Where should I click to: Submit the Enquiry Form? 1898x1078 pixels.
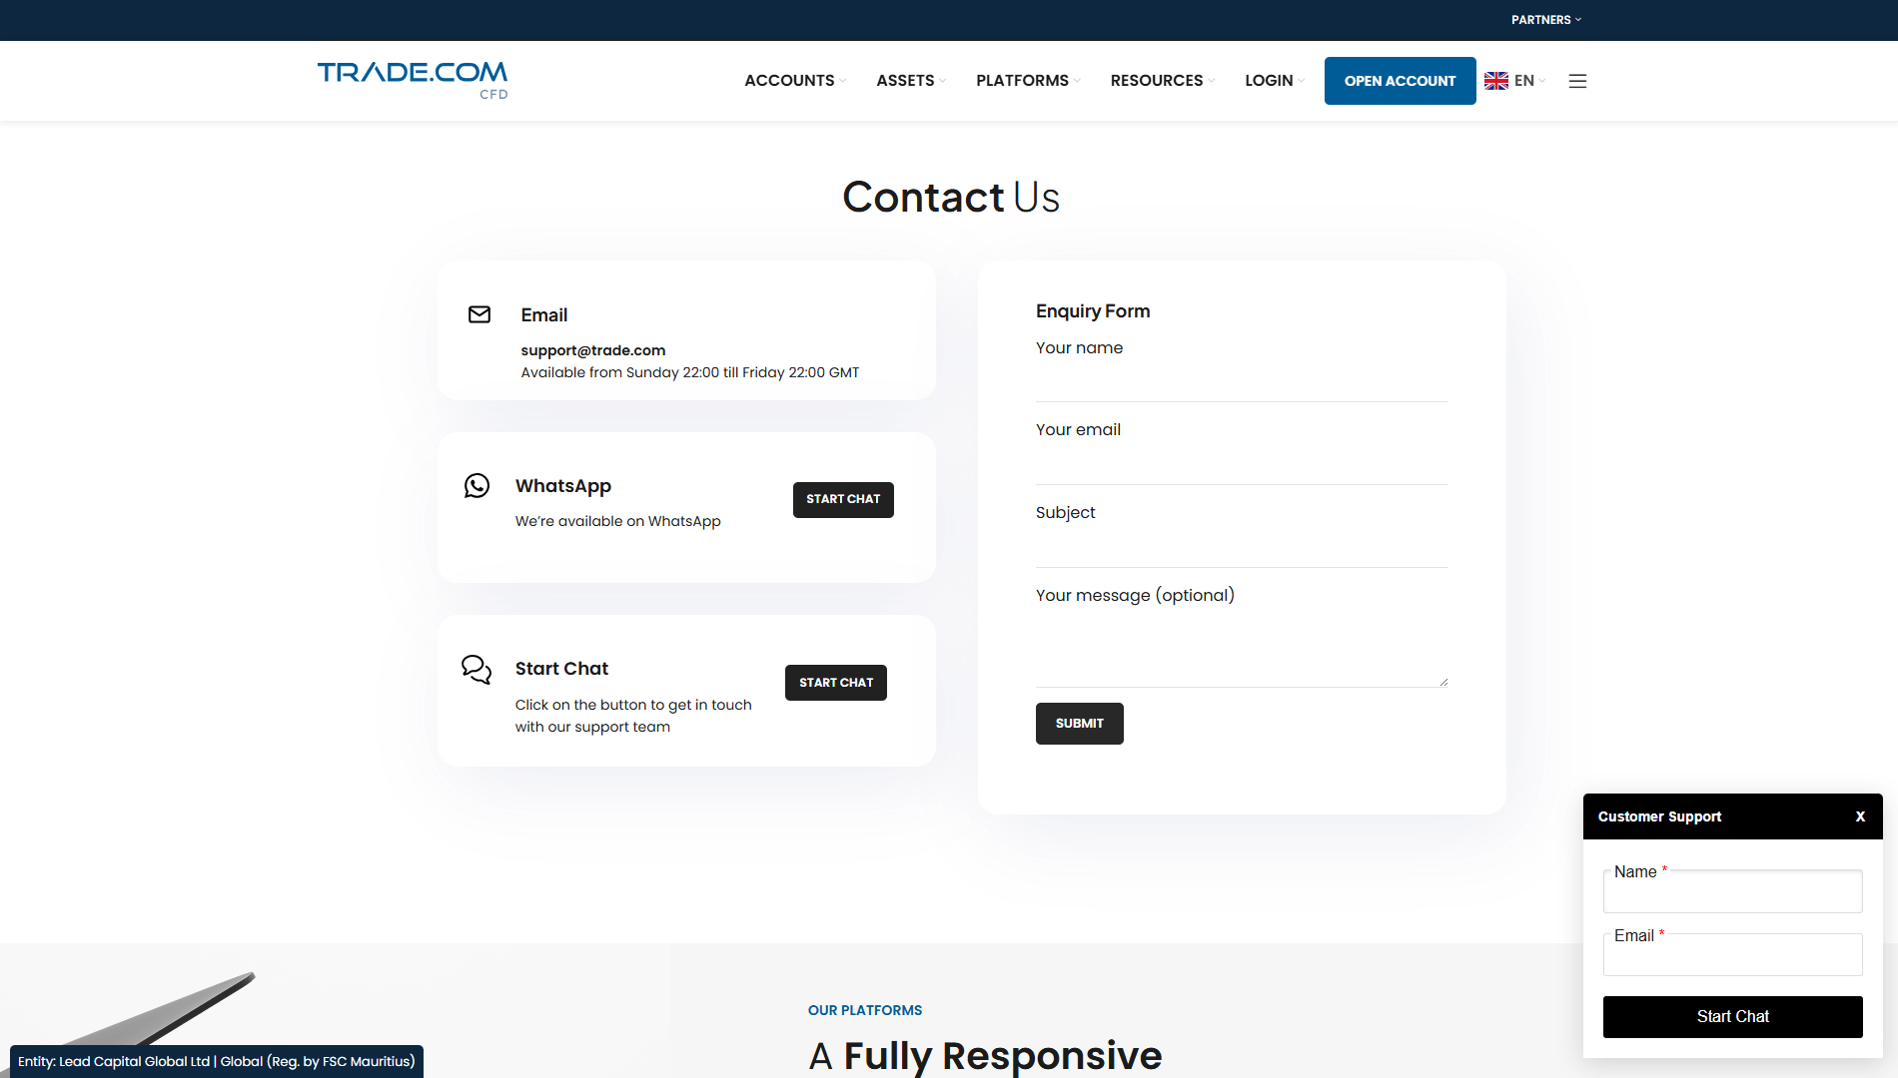point(1079,724)
